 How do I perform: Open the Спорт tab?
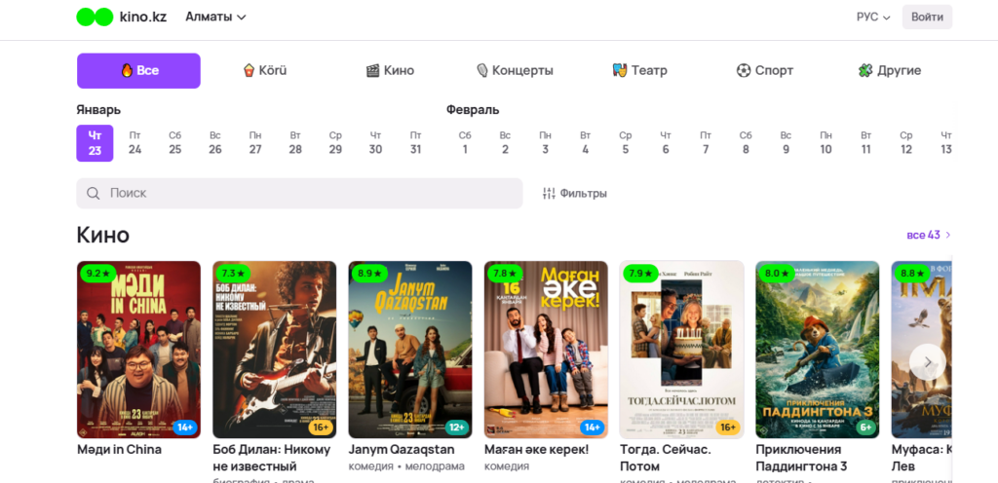tap(764, 70)
